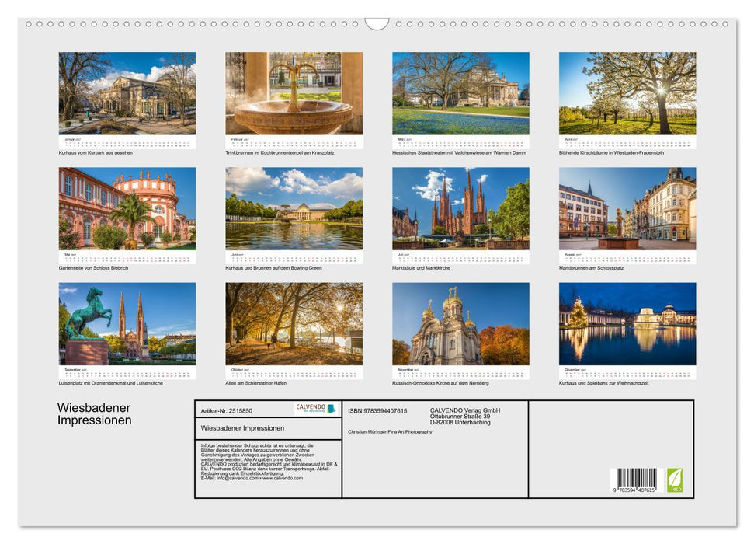Click 'CALVENDO Verlag GmbH' address line
This screenshot has height=544, width=754.
click(x=465, y=410)
